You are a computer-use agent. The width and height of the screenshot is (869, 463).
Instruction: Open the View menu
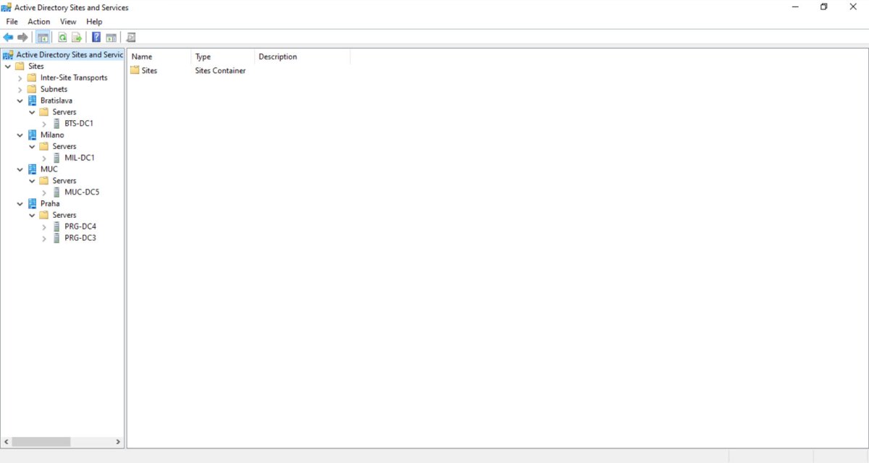tap(68, 22)
